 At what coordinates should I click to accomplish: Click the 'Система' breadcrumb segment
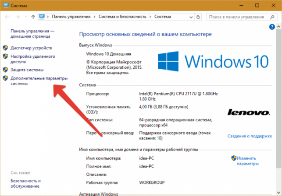[163, 17]
